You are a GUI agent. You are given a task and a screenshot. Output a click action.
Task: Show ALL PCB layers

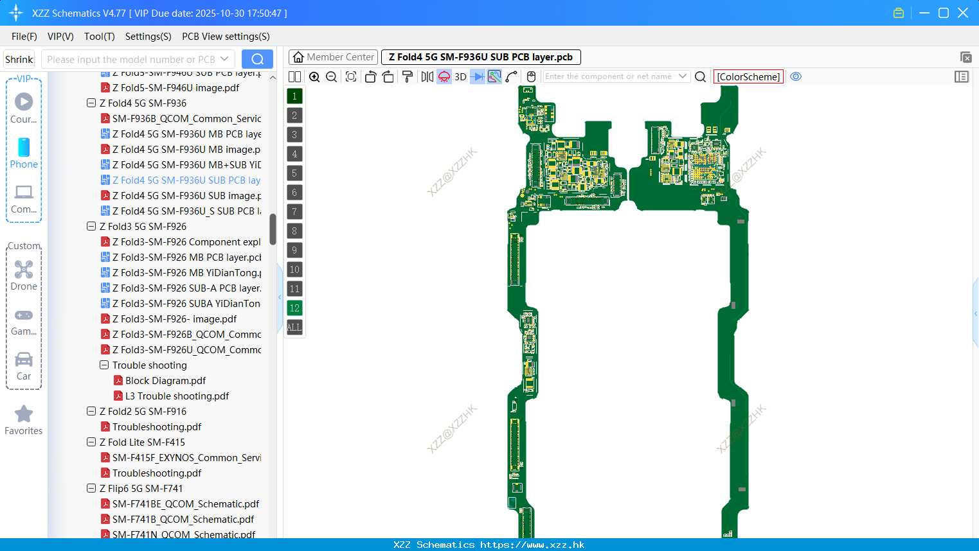point(294,327)
